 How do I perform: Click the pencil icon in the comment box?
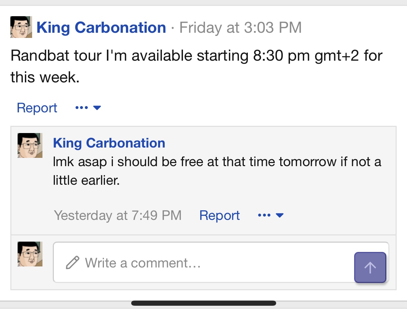click(x=72, y=263)
